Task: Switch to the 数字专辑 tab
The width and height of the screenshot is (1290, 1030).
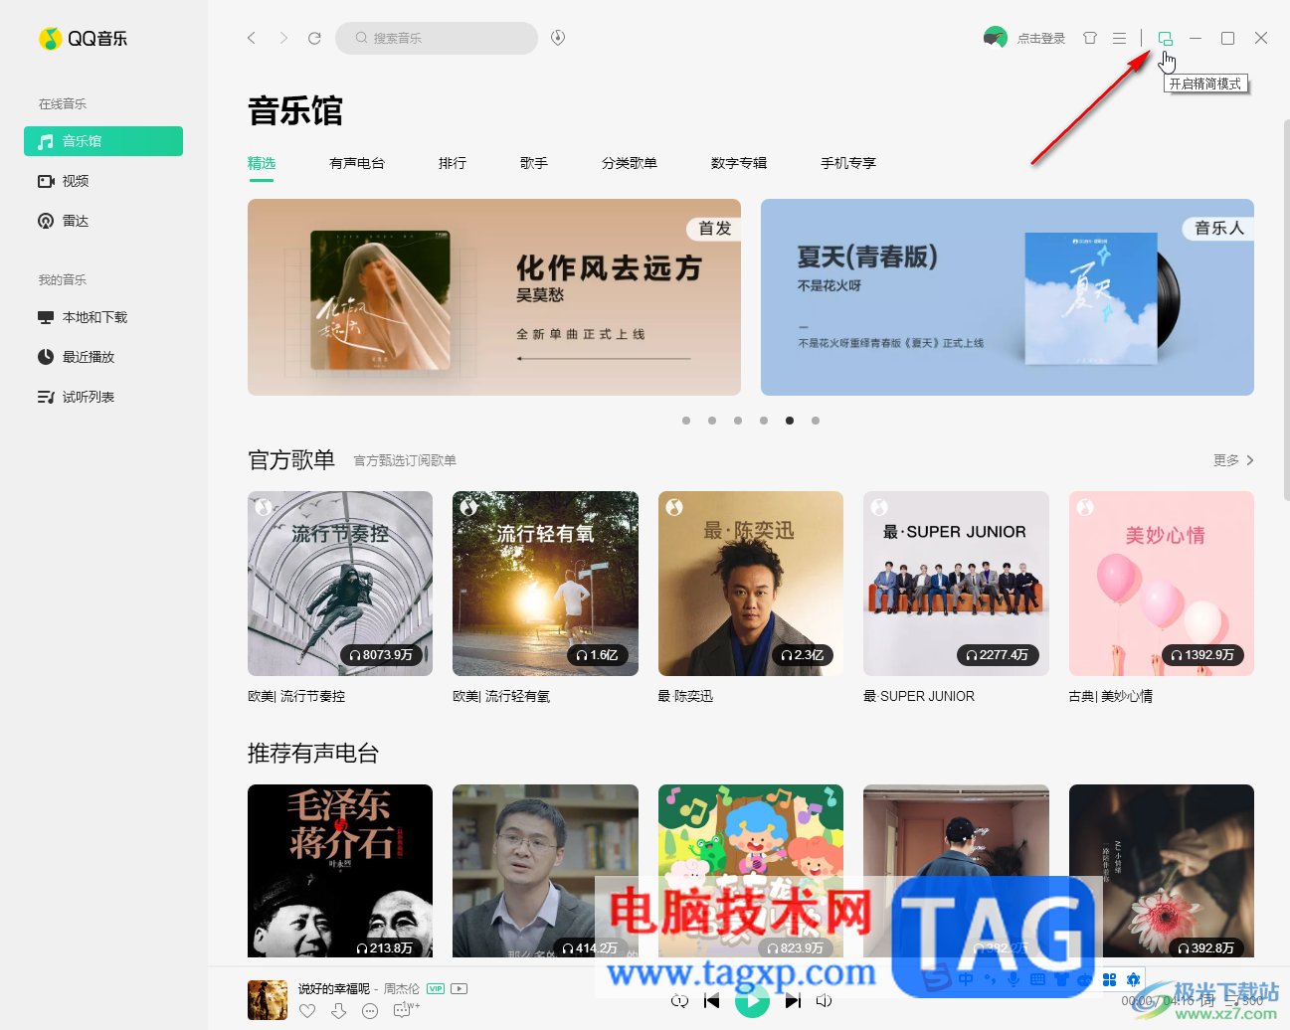Action: 739,163
